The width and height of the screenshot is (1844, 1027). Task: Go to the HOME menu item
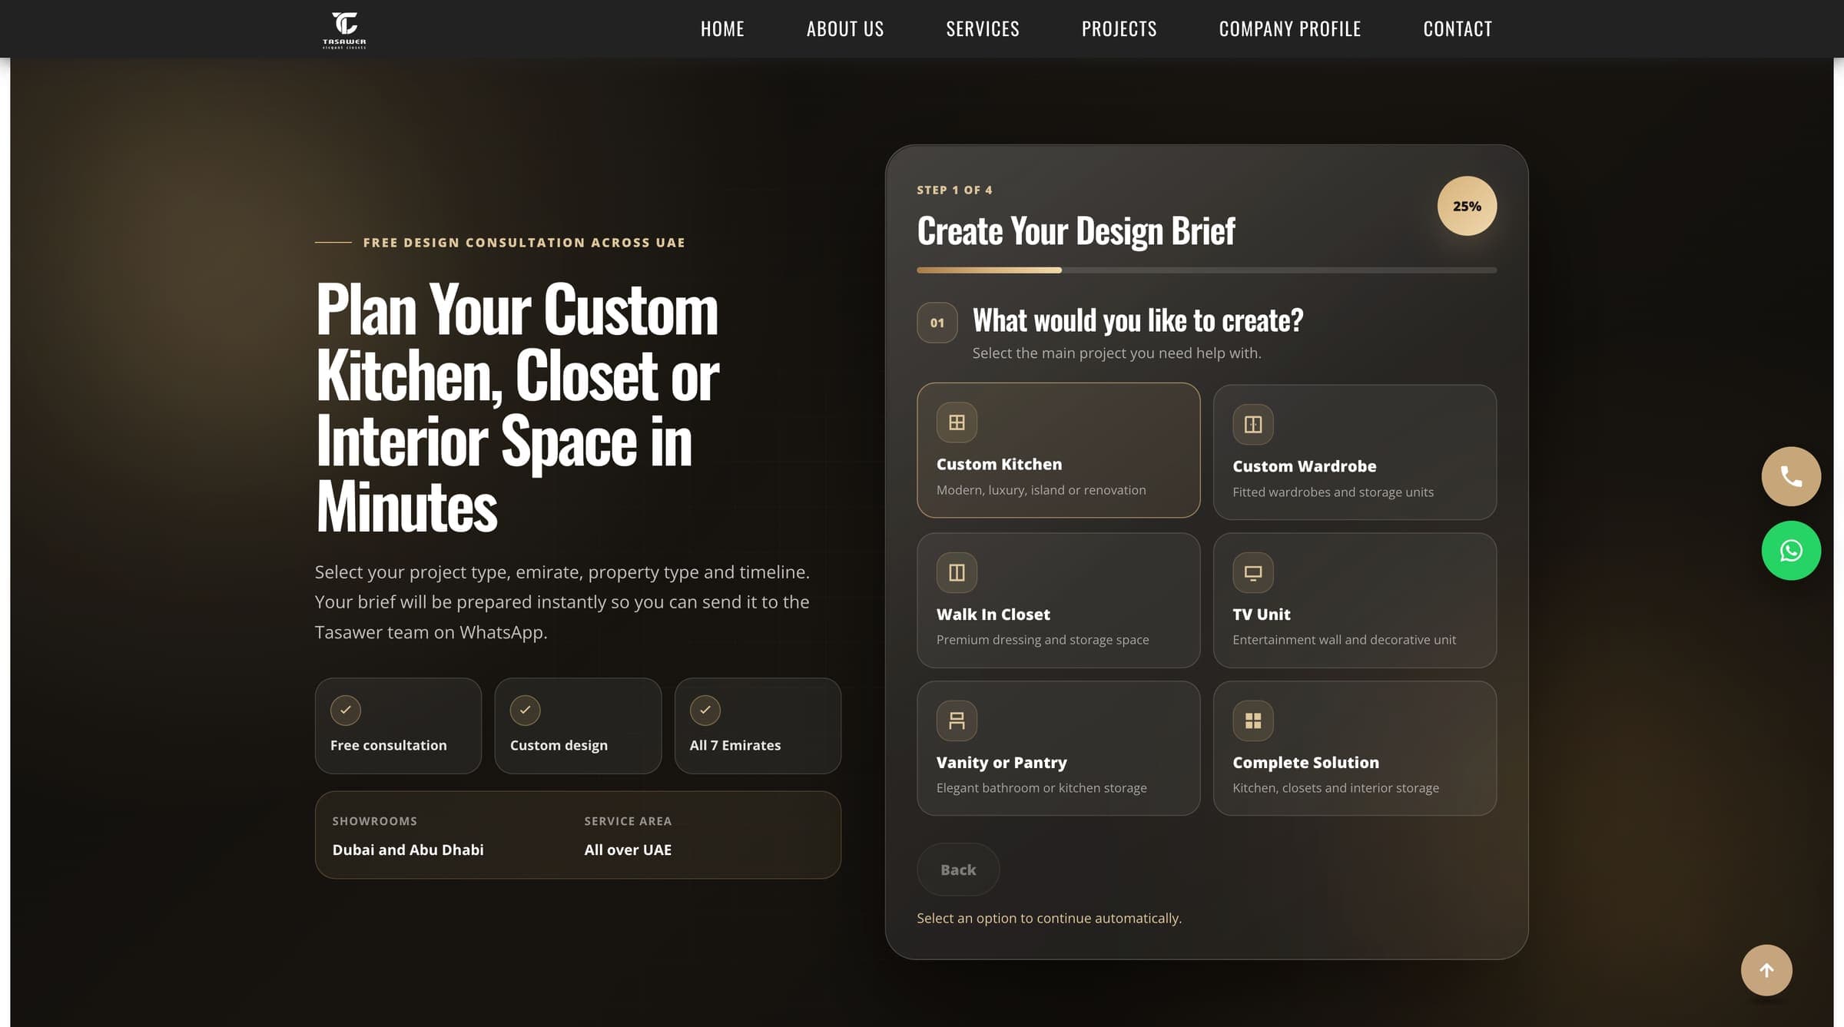(x=722, y=29)
